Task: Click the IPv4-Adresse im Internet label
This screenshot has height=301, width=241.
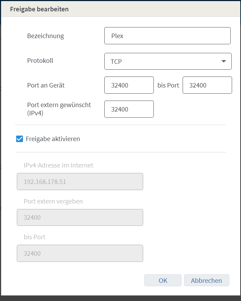Action: (58, 165)
